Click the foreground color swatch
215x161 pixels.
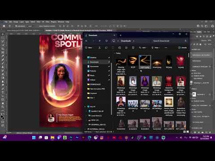(2, 117)
